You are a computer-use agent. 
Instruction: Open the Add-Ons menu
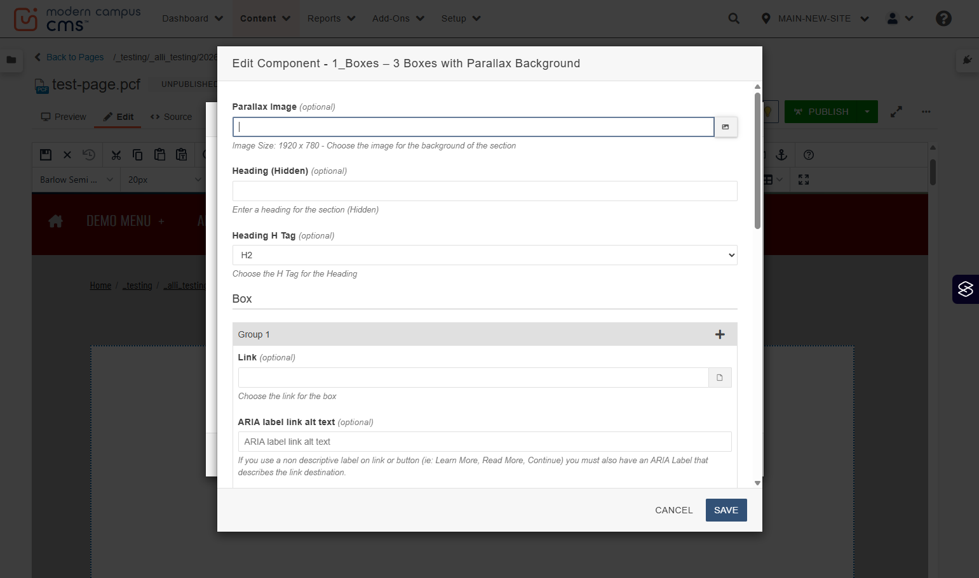[398, 18]
